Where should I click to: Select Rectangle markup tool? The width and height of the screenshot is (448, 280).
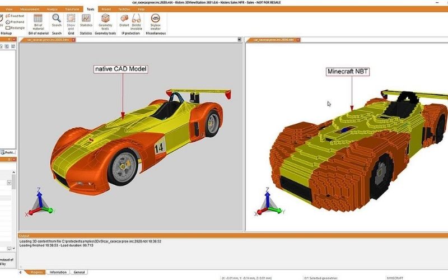tap(16, 28)
